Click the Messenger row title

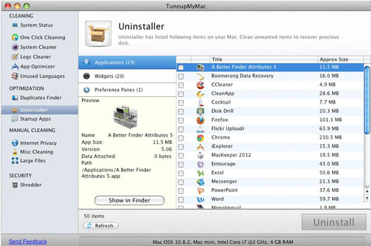click(224, 181)
